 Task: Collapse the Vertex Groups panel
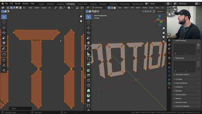[x=186, y=41]
